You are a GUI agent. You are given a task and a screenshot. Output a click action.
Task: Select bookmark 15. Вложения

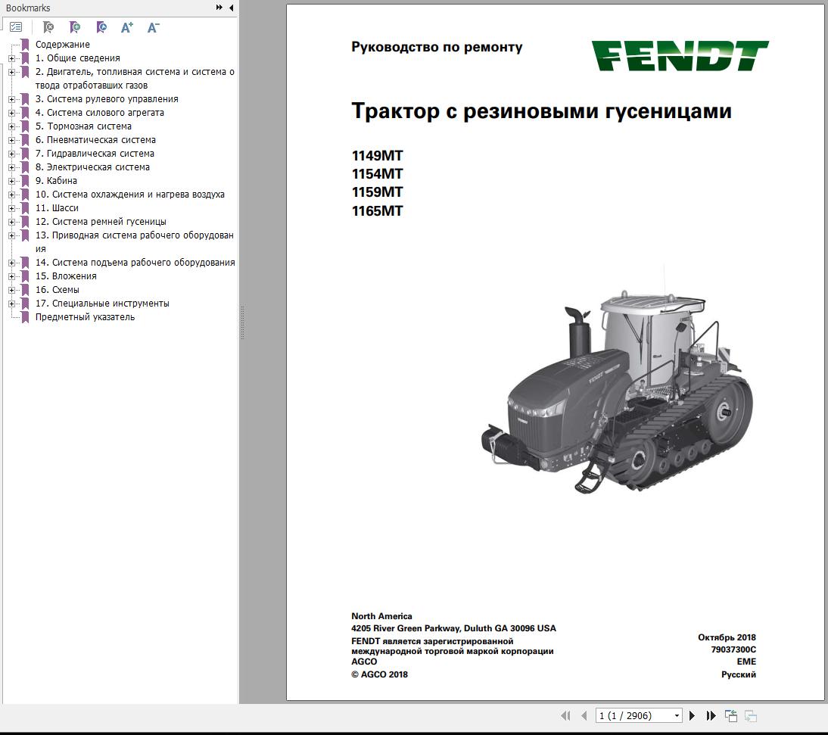point(66,276)
